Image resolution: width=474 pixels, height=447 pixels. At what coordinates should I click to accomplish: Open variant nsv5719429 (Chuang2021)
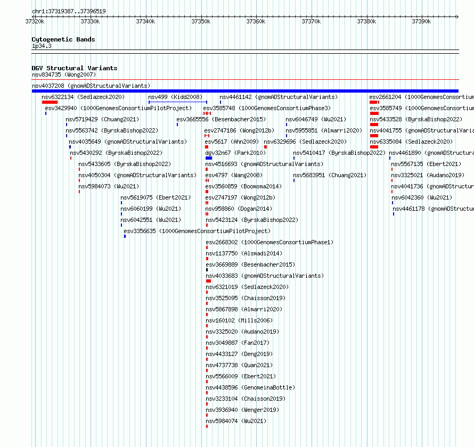[102, 119]
